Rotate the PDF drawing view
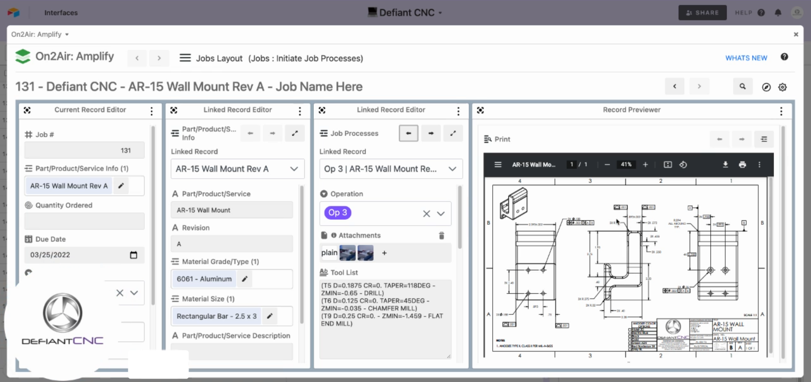 click(x=683, y=165)
